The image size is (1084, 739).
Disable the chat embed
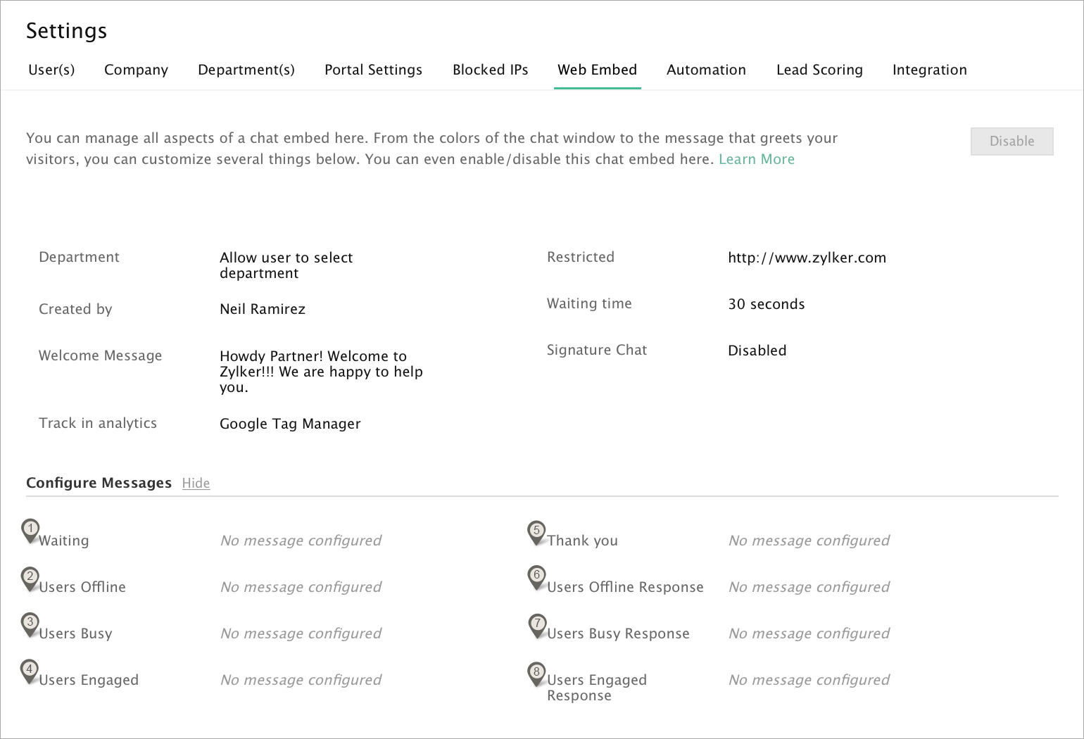(1011, 141)
